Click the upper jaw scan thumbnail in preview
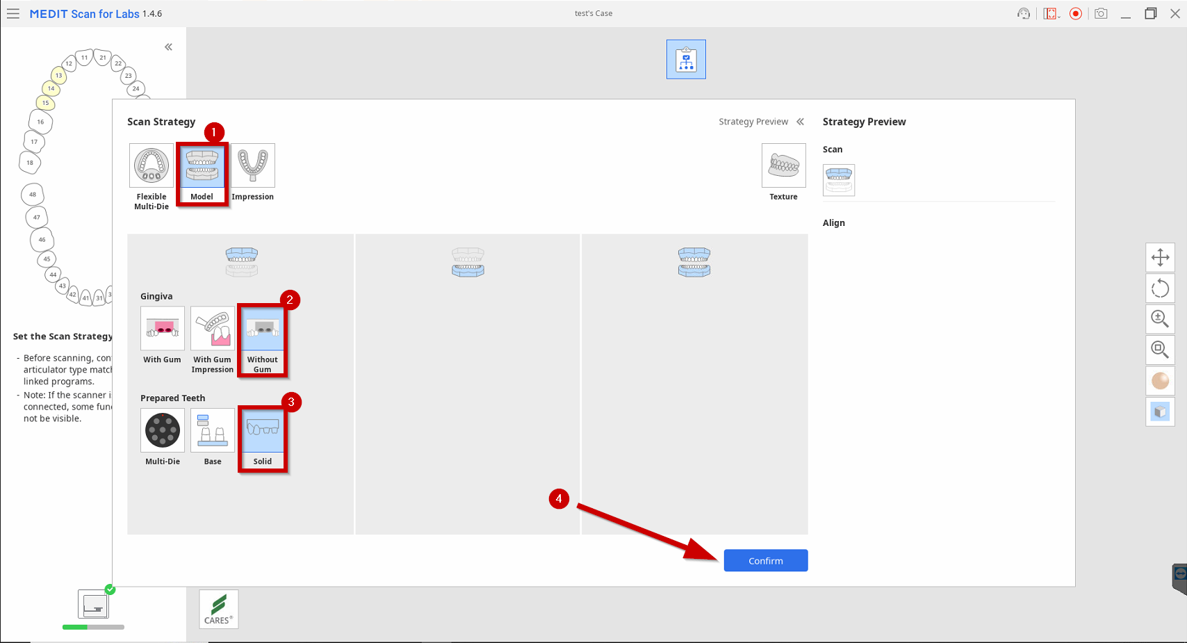 839,180
